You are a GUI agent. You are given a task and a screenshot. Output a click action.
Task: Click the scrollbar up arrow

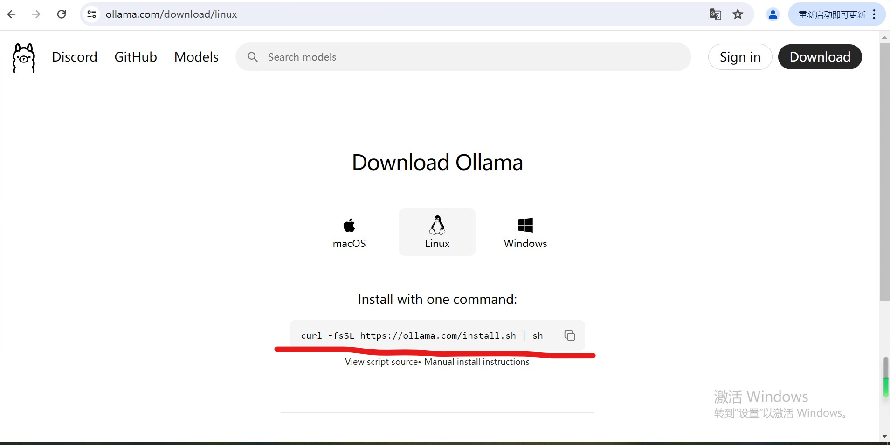(x=884, y=37)
